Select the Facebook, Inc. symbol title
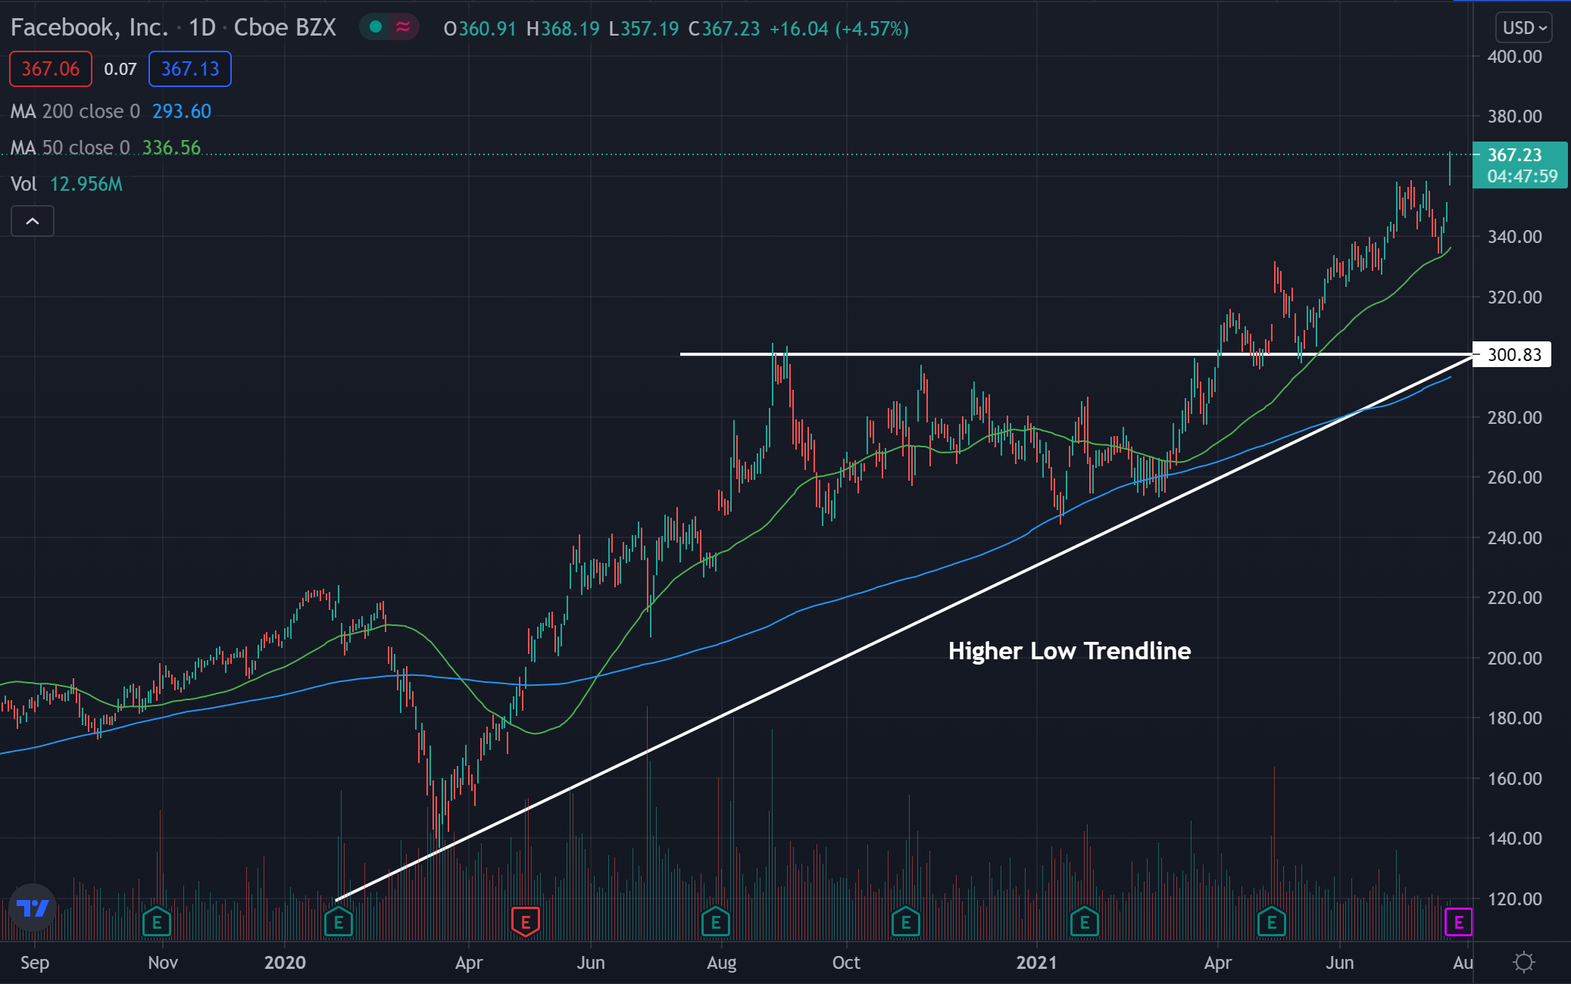Viewport: 1571px width, 984px height. pyautogui.click(x=89, y=28)
